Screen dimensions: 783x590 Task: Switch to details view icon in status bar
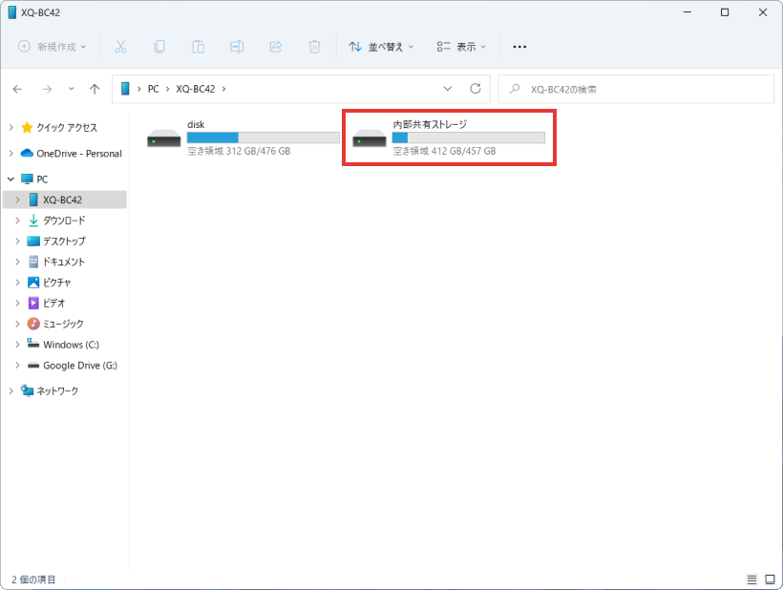coord(751,579)
